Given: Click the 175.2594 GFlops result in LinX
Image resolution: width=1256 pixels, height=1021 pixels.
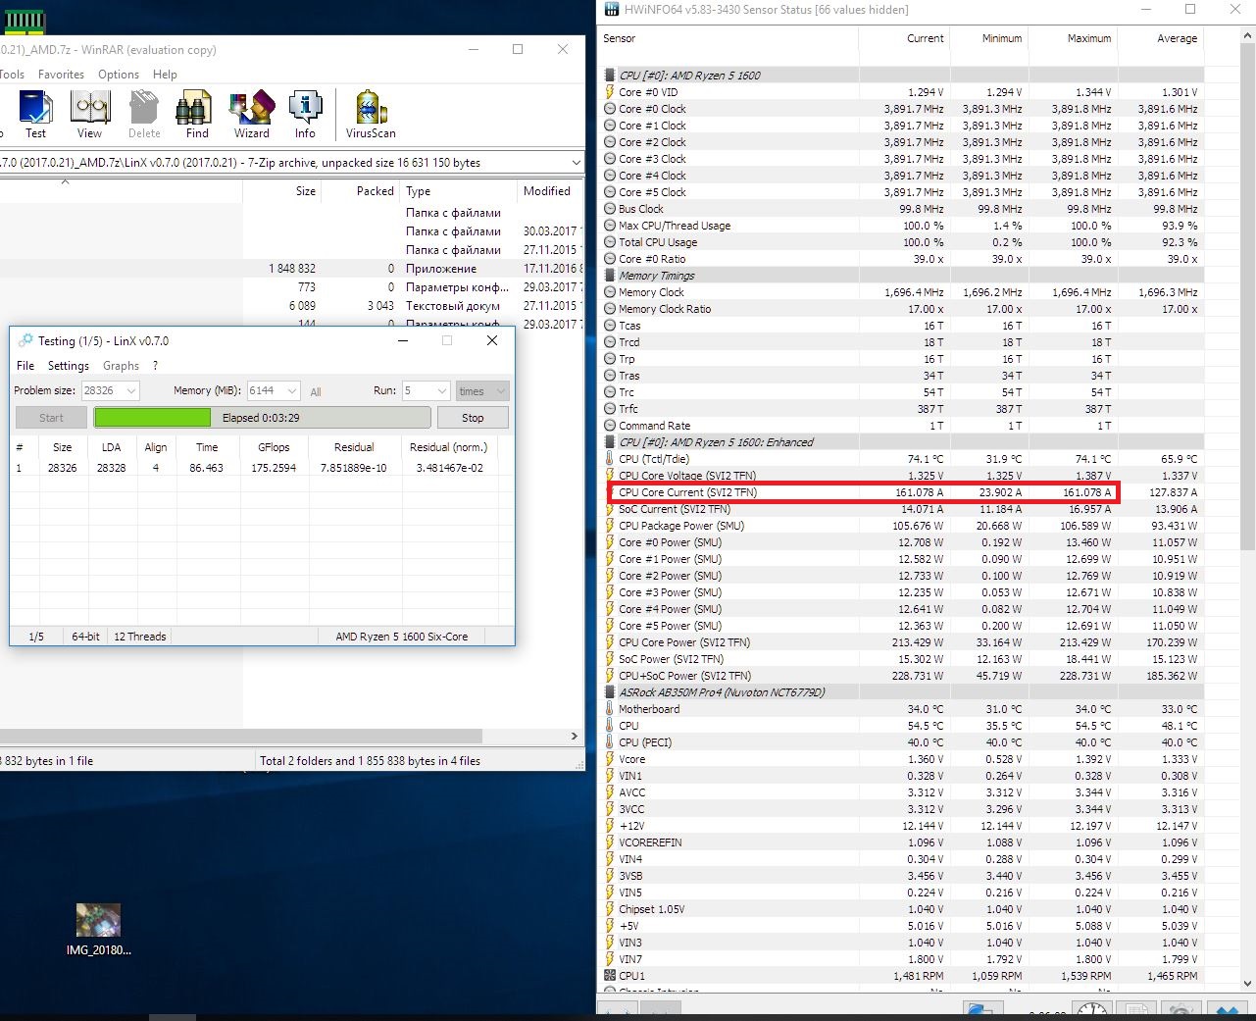Looking at the screenshot, I should point(274,468).
